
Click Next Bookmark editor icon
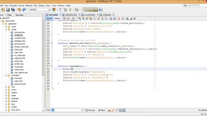[102, 19]
